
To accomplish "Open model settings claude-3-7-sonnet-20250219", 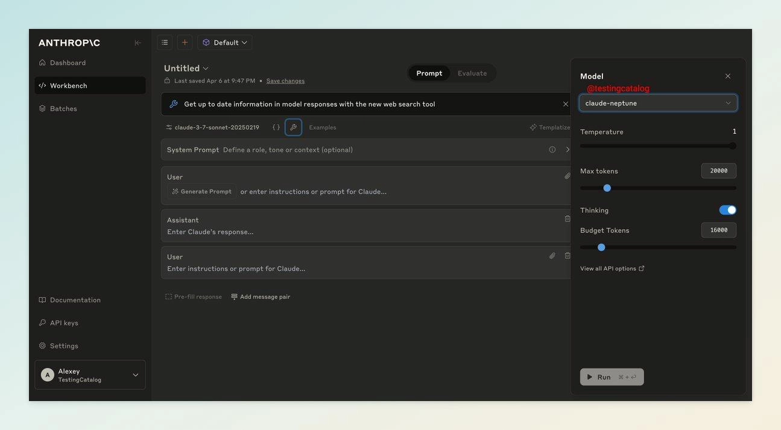I will 212,127.
